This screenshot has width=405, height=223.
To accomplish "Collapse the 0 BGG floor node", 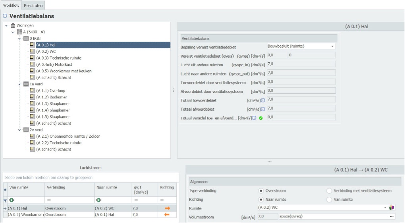I will pos(20,38).
